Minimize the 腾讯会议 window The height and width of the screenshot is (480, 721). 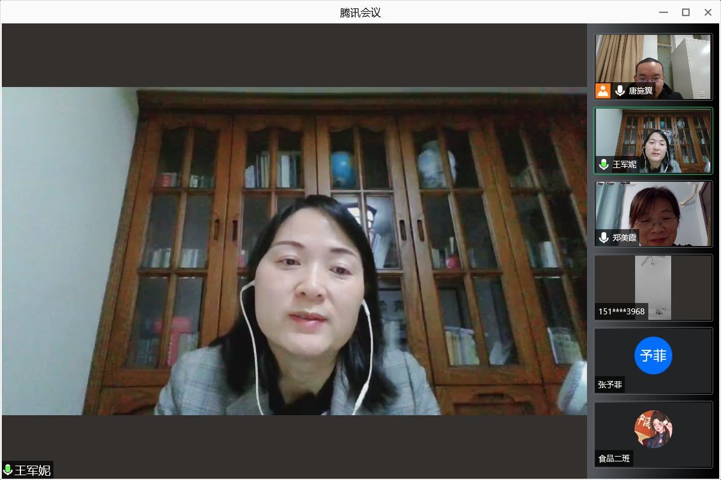663,12
